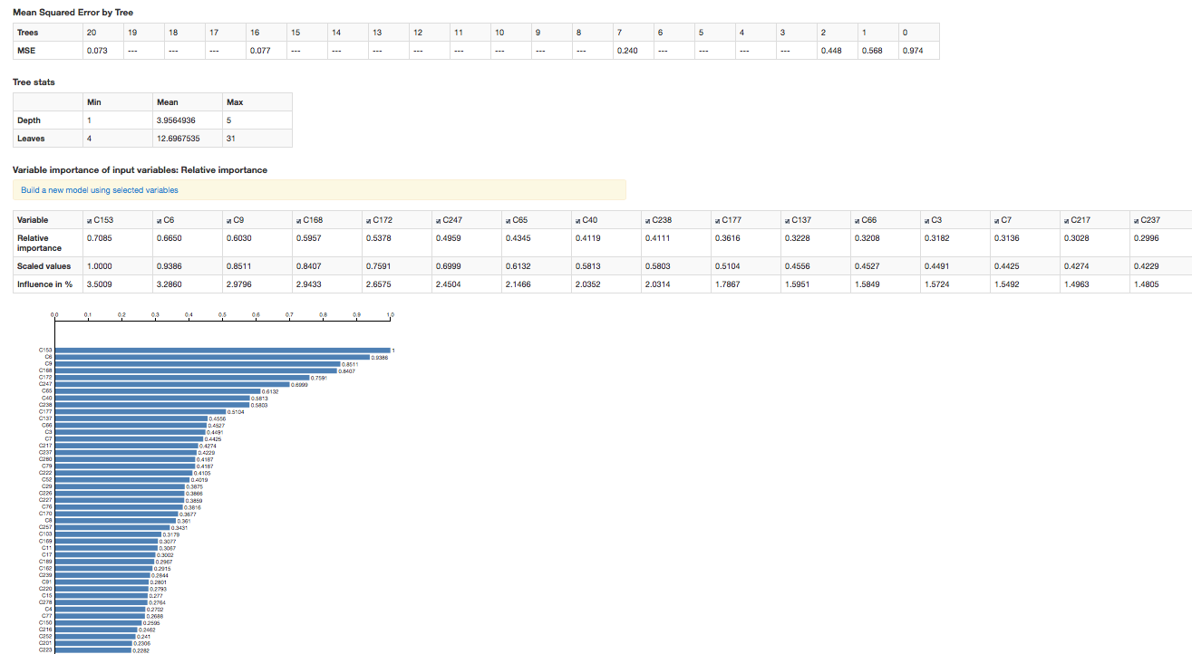Click the Trees column header 20
This screenshot has height=654, width=1192.
(102, 33)
